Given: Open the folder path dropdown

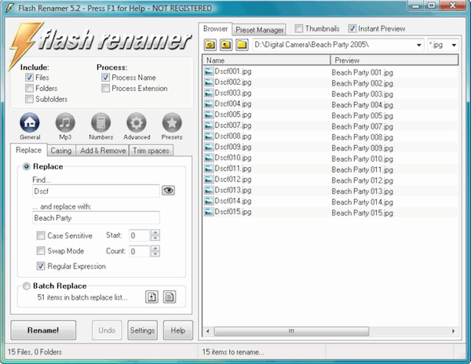Looking at the screenshot, I should (418, 44).
